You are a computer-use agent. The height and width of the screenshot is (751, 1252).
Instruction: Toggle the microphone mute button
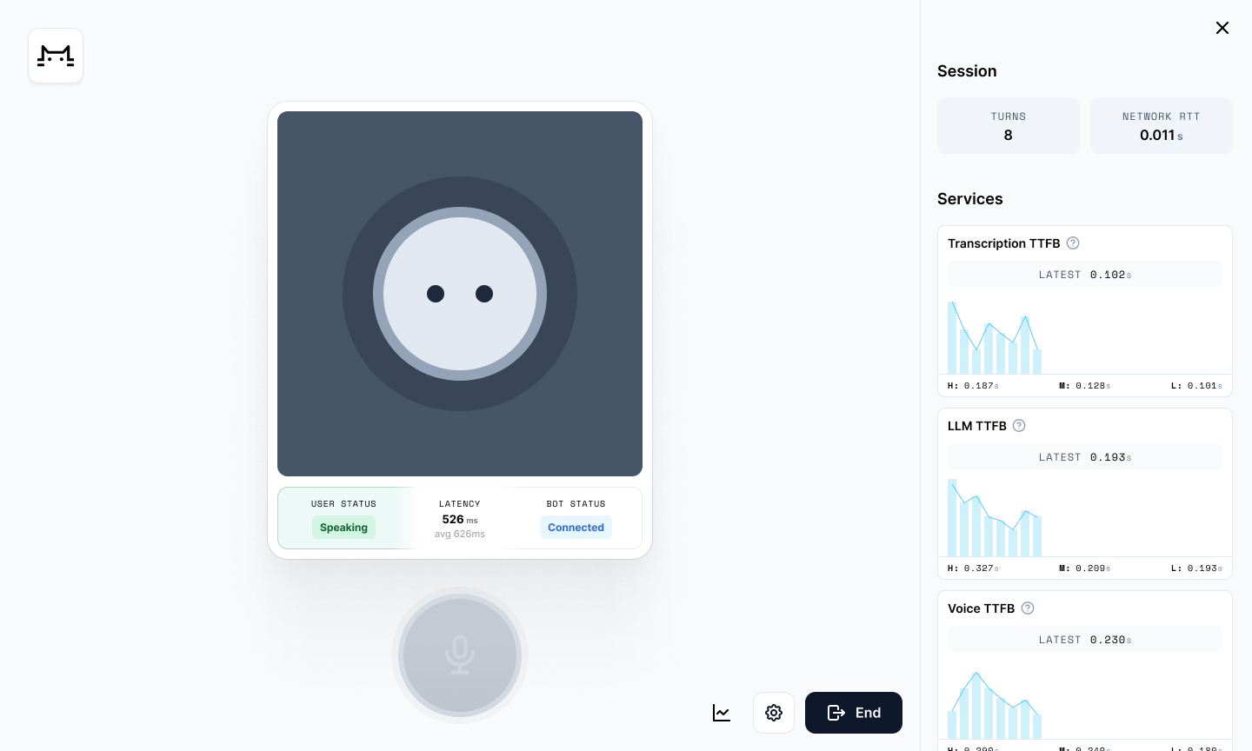[x=460, y=656]
